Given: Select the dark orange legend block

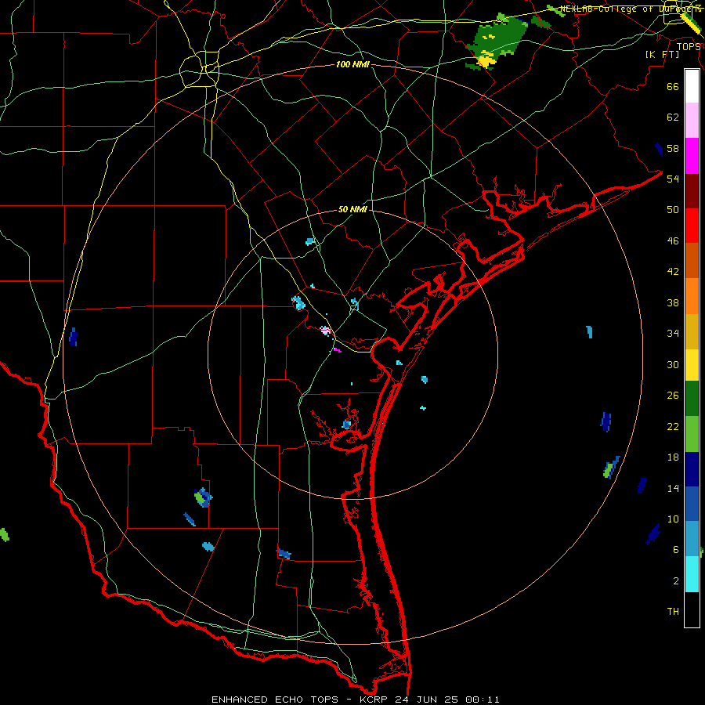Looking at the screenshot, I should pos(692,261).
